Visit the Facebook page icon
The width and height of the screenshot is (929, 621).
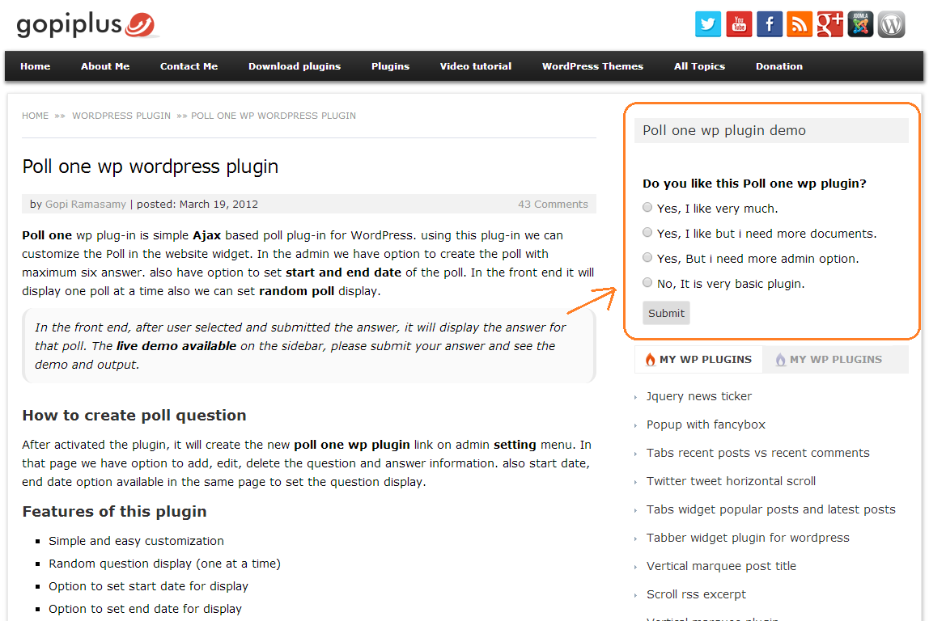pyautogui.click(x=769, y=24)
